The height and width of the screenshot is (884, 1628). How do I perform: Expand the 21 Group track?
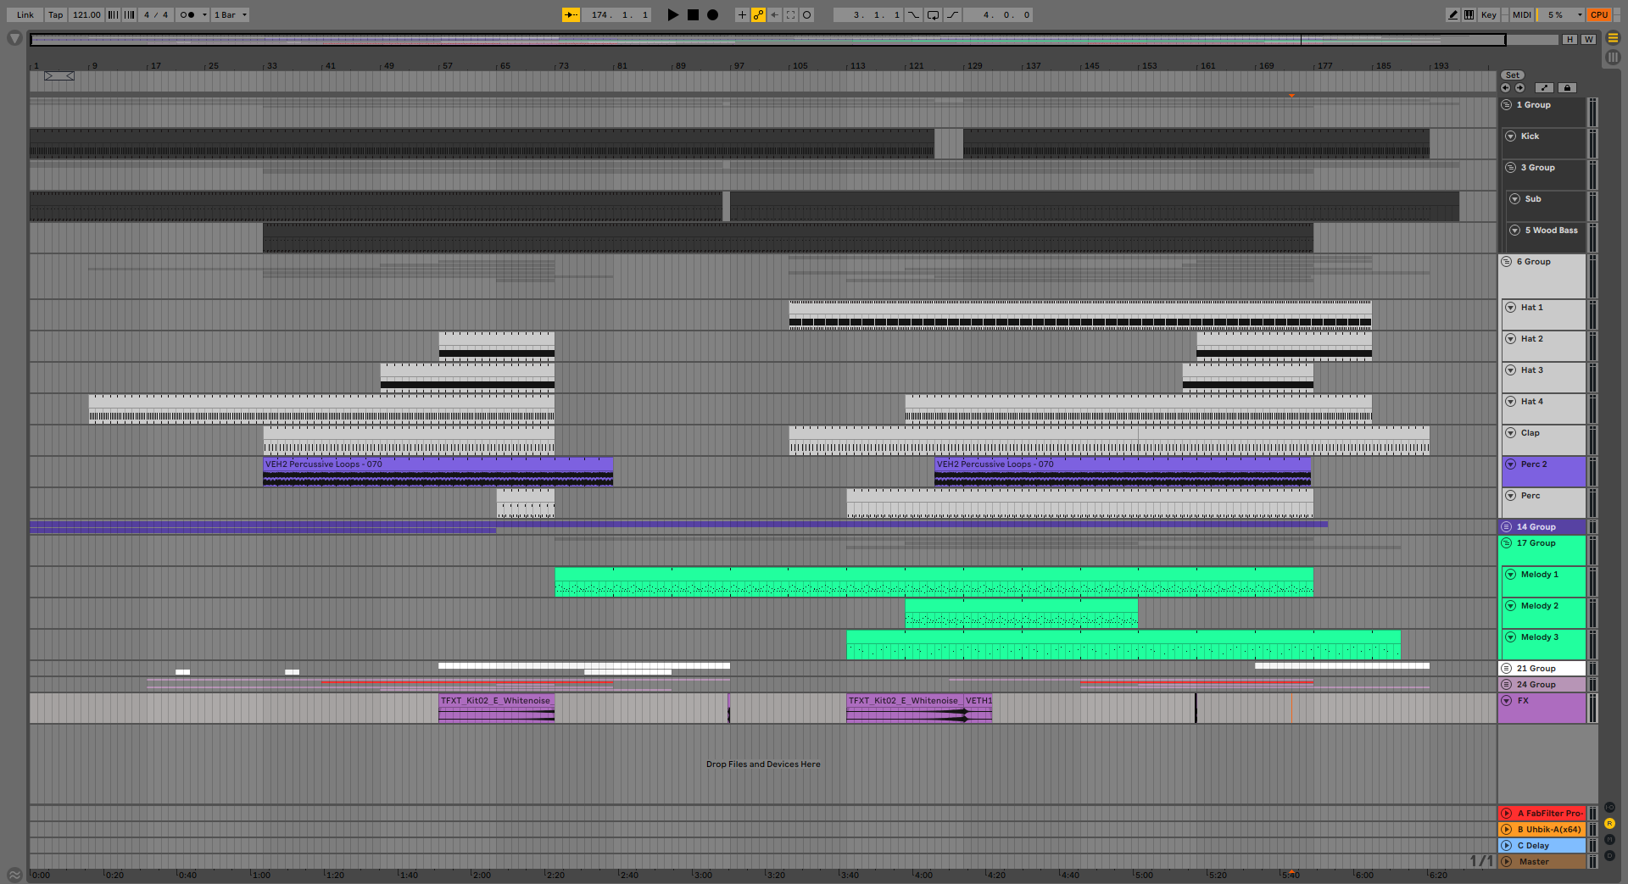(x=1507, y=669)
